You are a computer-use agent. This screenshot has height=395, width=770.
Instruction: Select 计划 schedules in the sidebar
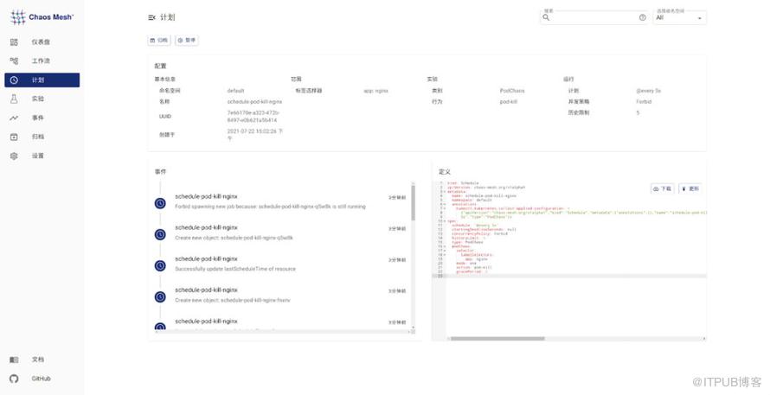tap(42, 80)
